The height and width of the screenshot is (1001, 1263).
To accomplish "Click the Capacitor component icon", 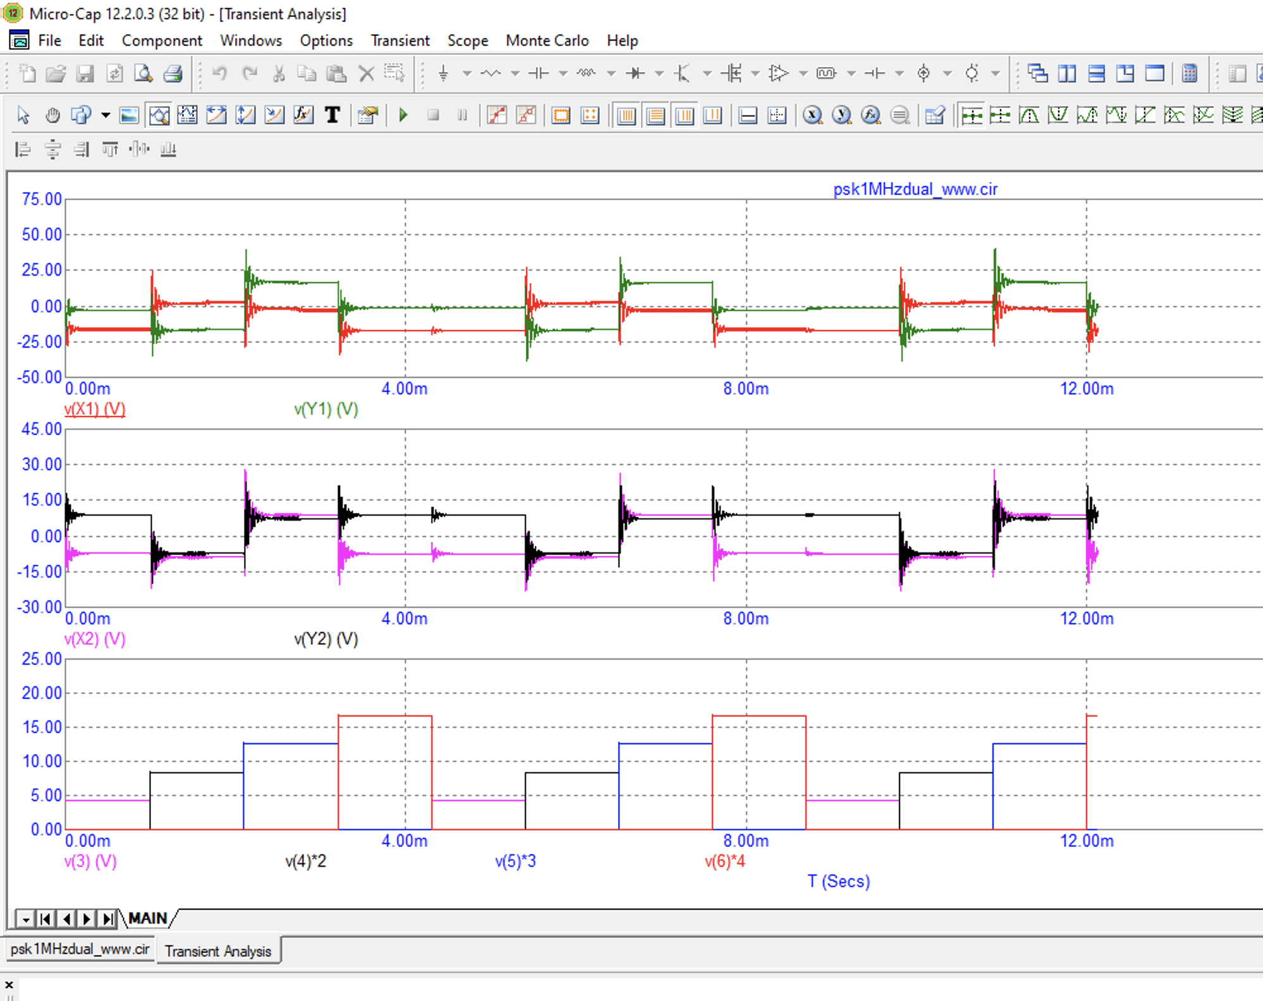I will click(539, 74).
